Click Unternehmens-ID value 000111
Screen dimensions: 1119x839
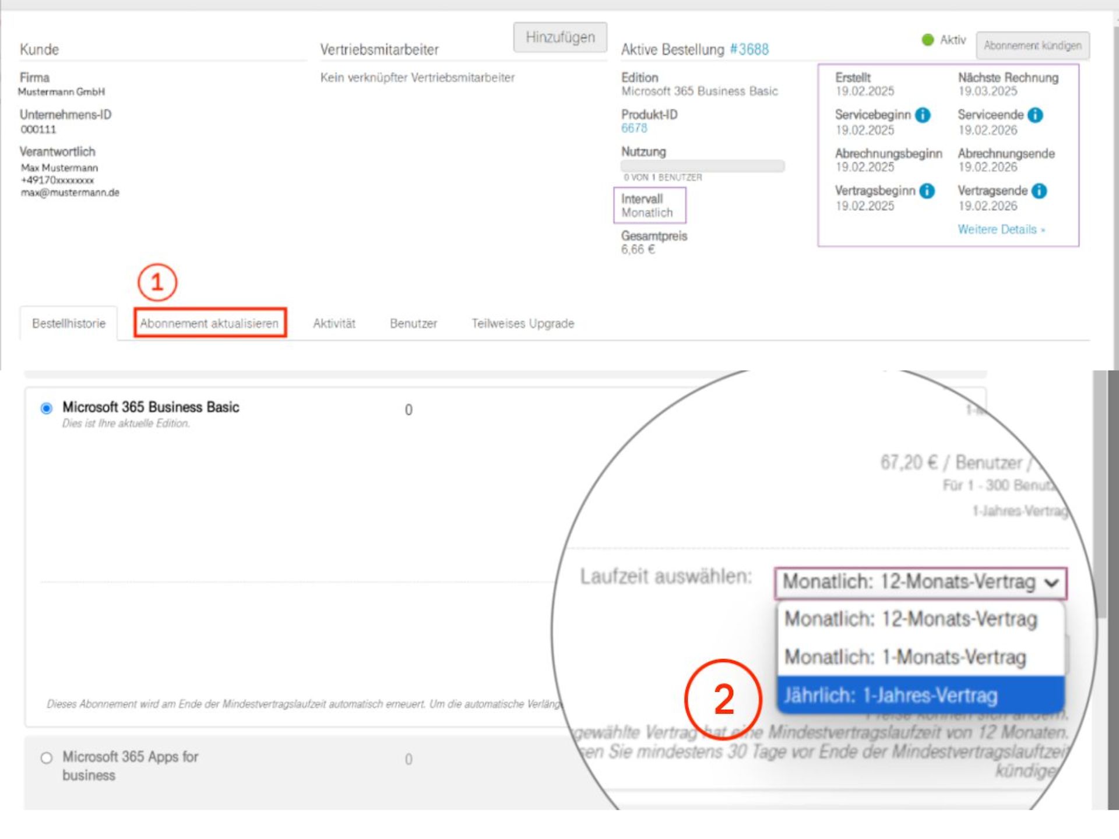(x=38, y=130)
